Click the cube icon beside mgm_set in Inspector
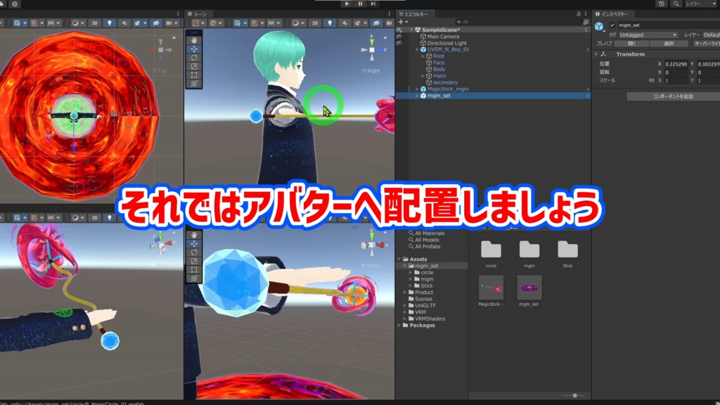The height and width of the screenshot is (405, 720). point(599,26)
